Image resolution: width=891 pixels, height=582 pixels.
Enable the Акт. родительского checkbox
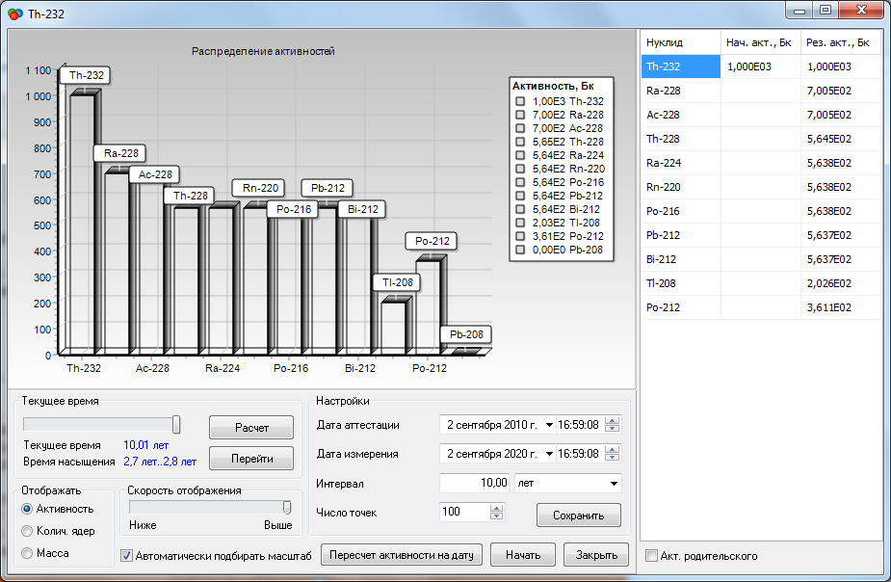pos(652,556)
